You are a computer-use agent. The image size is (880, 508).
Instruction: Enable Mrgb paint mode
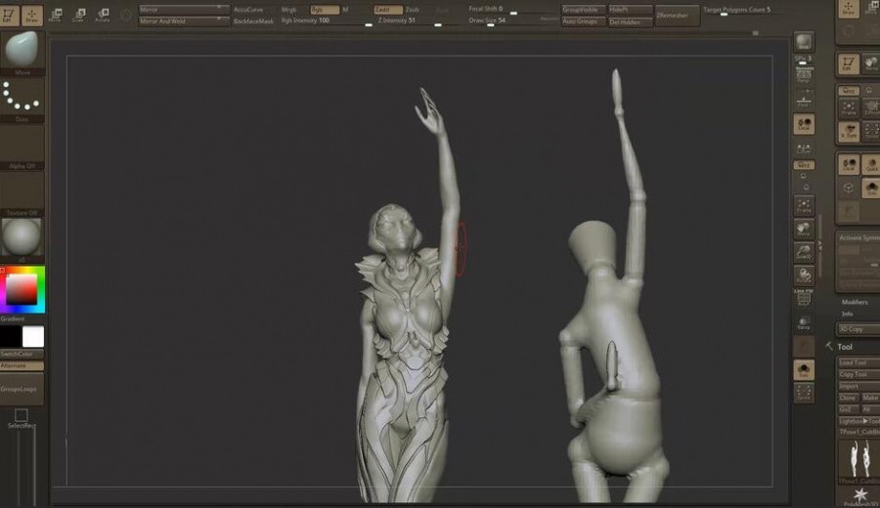289,10
